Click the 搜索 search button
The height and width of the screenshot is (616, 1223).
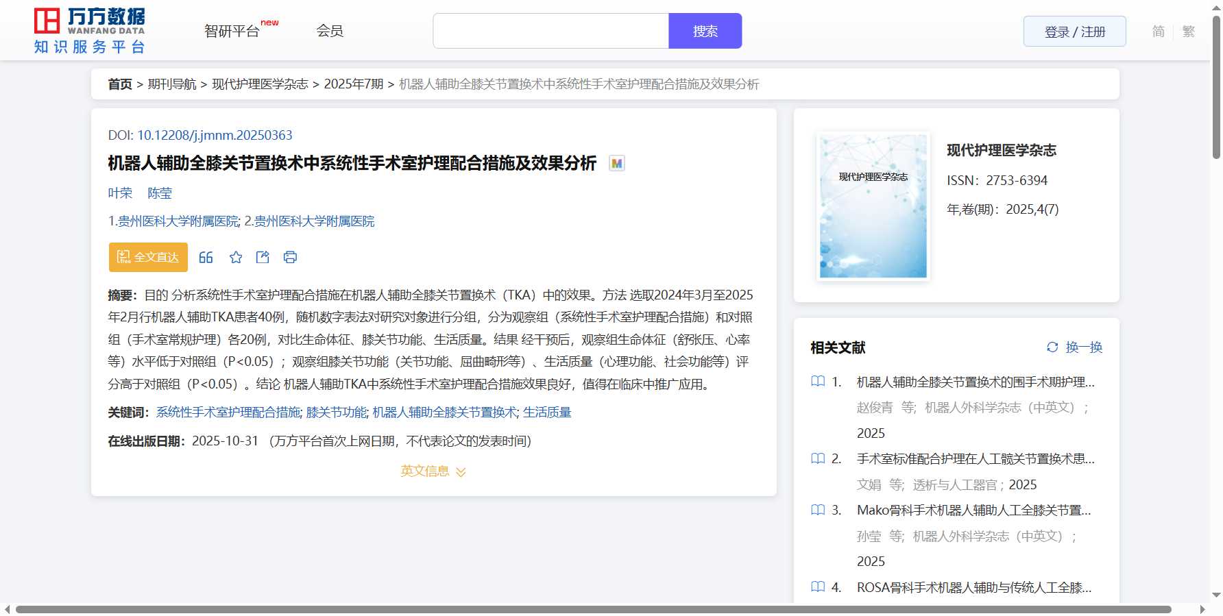point(705,32)
